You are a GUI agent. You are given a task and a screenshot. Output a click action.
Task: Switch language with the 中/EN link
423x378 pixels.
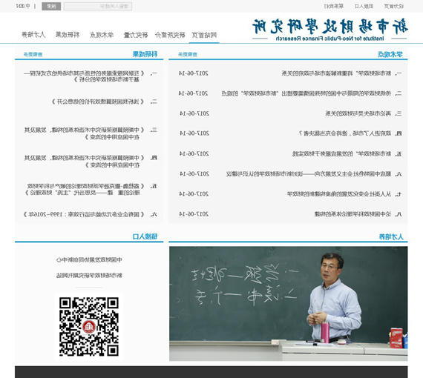(23, 6)
